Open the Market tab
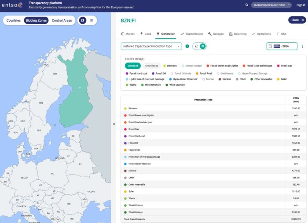 pyautogui.click(x=128, y=34)
